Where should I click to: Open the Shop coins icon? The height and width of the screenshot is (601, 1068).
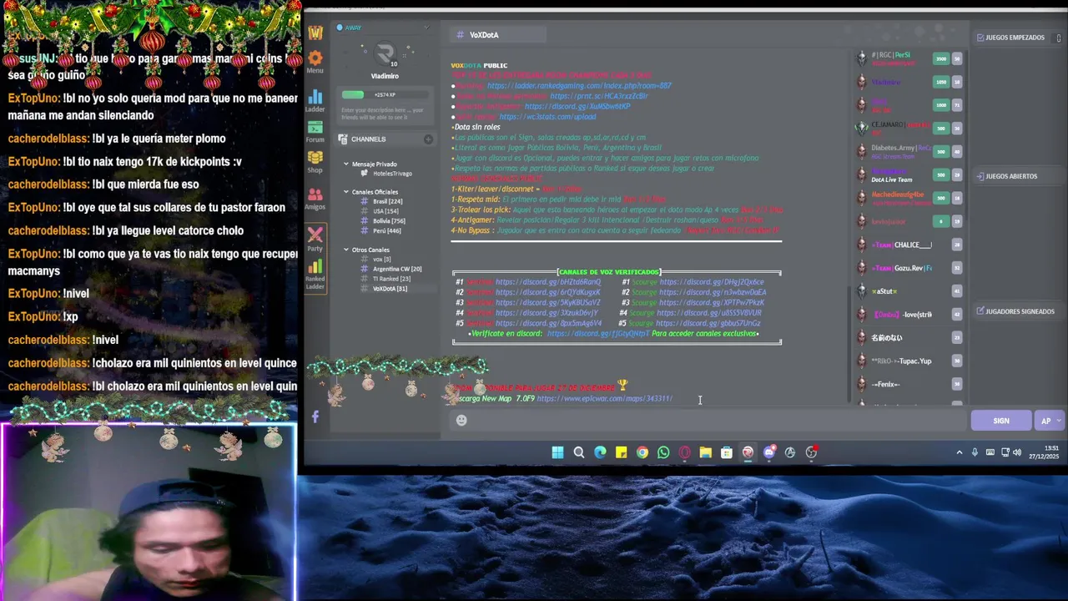coord(315,158)
